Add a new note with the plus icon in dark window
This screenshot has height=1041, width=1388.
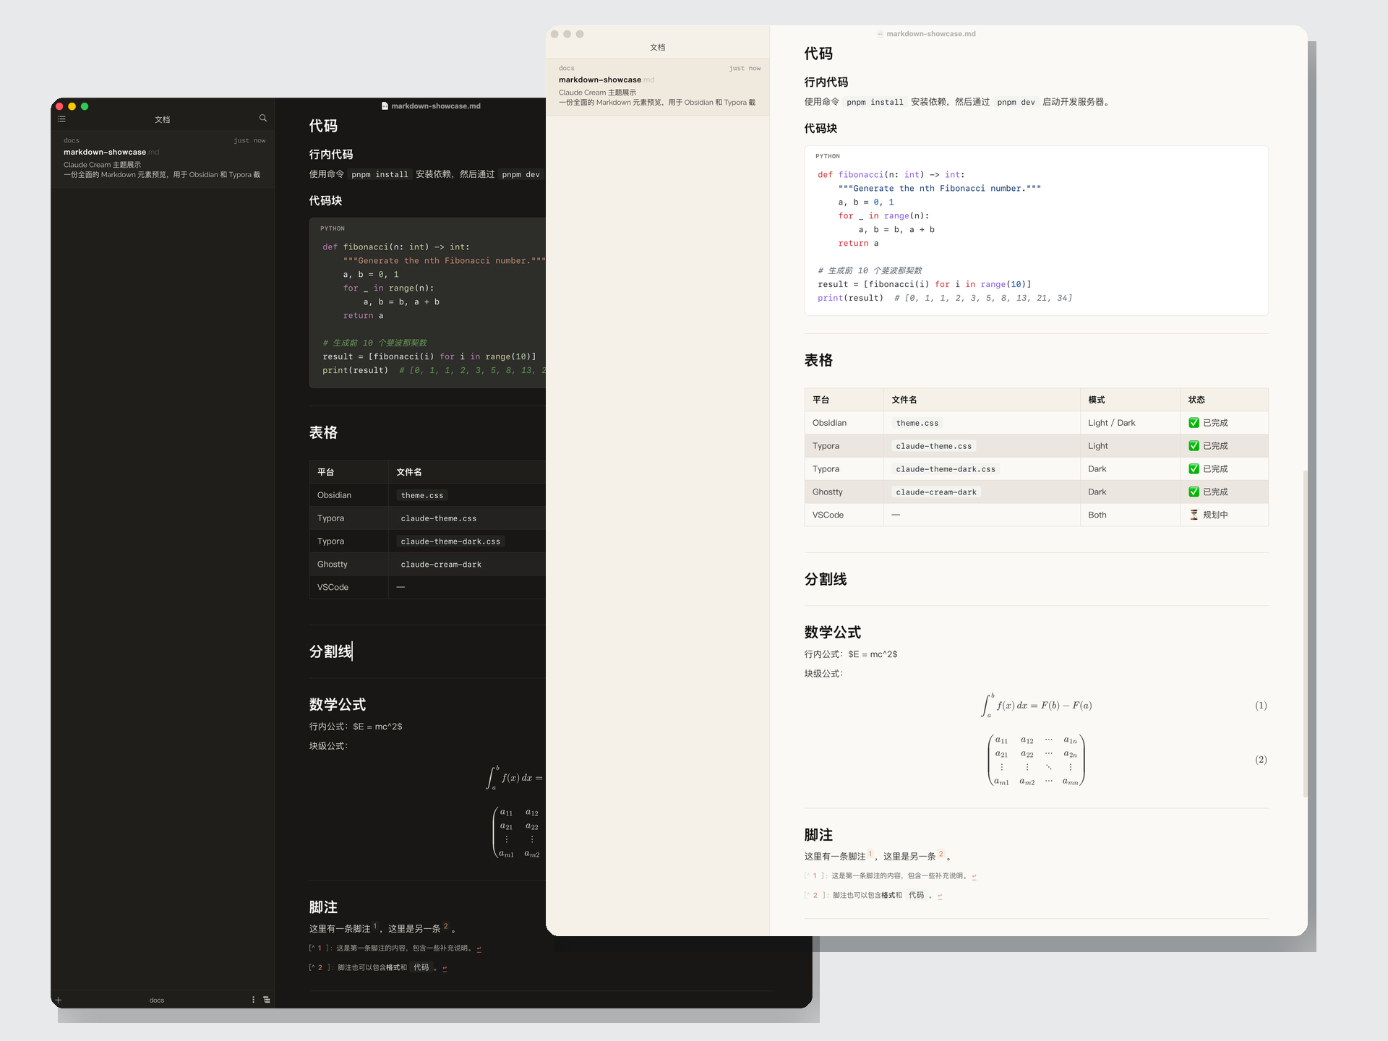(59, 1001)
